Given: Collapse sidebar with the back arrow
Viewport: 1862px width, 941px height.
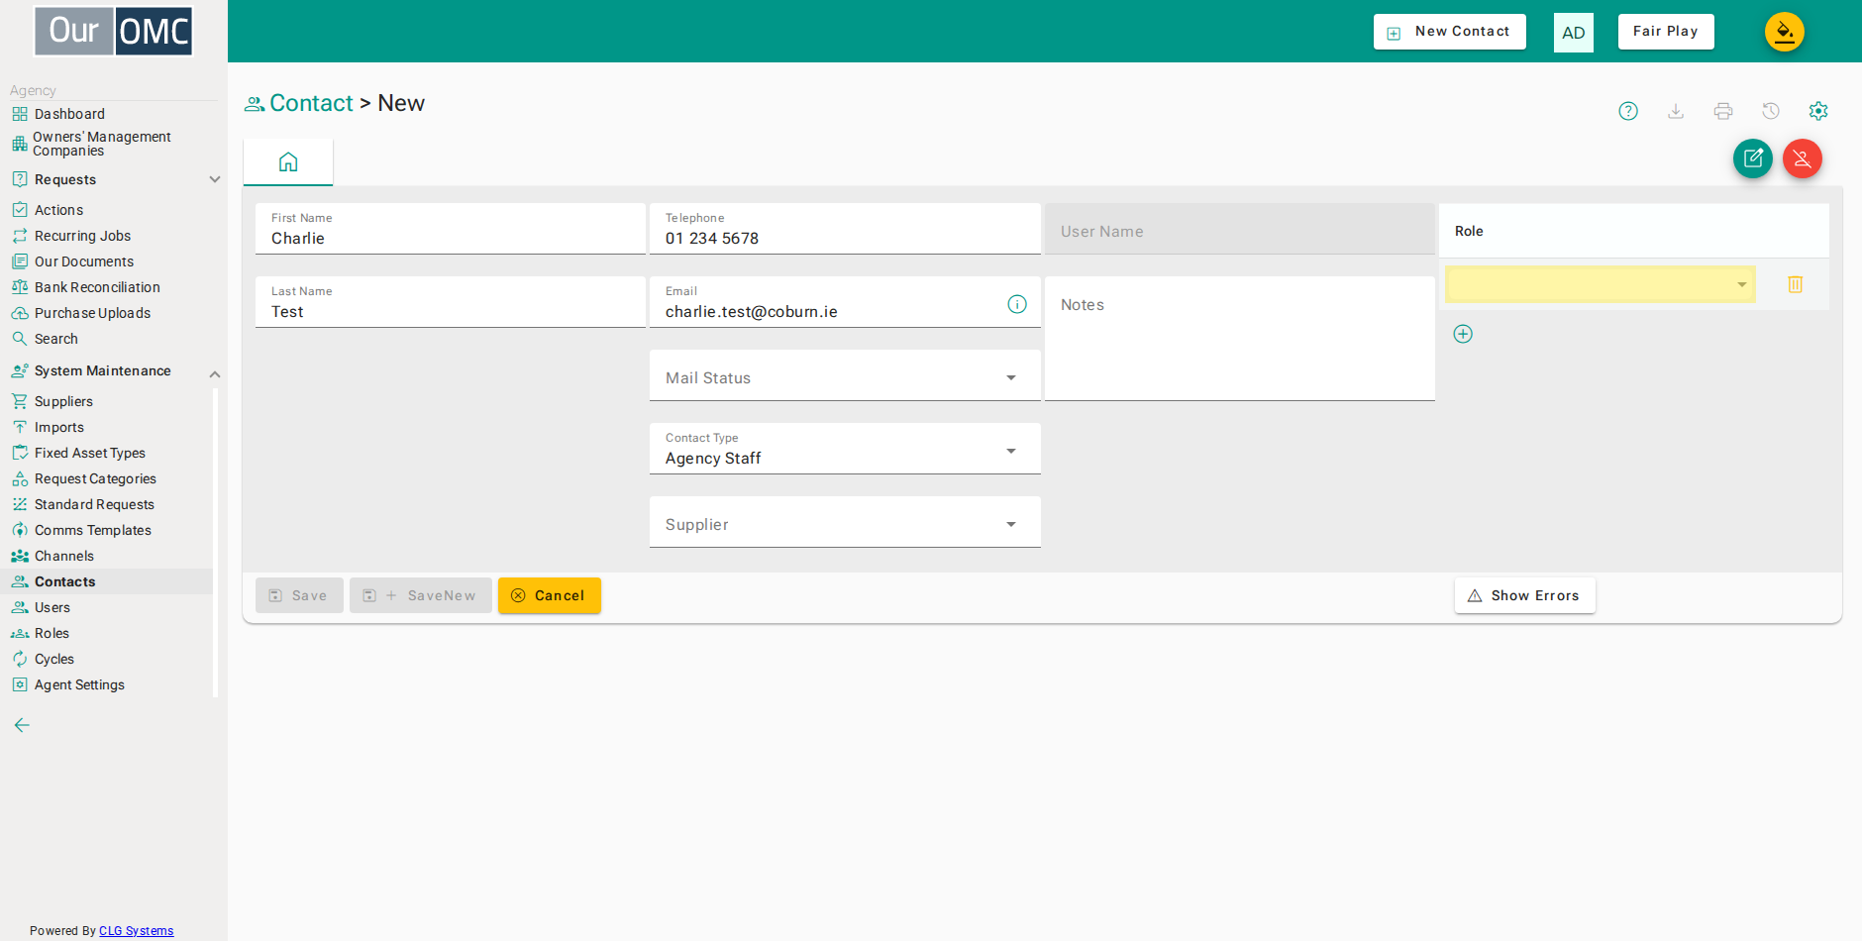Looking at the screenshot, I should (22, 725).
